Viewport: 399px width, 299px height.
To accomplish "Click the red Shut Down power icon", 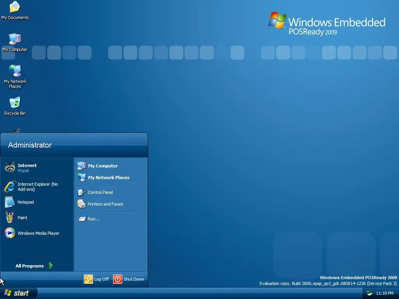I will 118,279.
